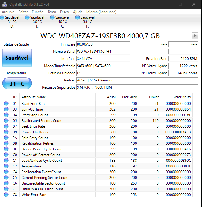Click the Saudável health status button
Image resolution: width=202 pixels, height=207 pixels.
click(x=17, y=58)
